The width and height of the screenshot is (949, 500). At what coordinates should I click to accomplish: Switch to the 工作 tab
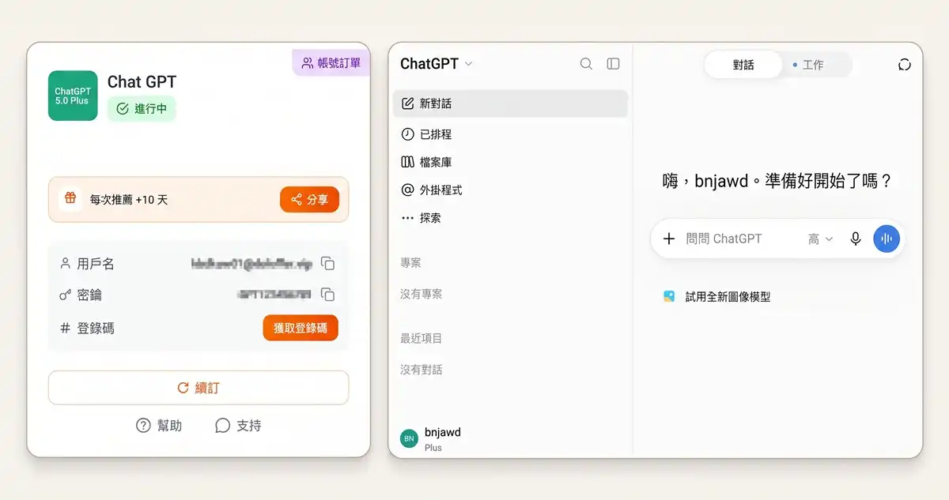[808, 65]
